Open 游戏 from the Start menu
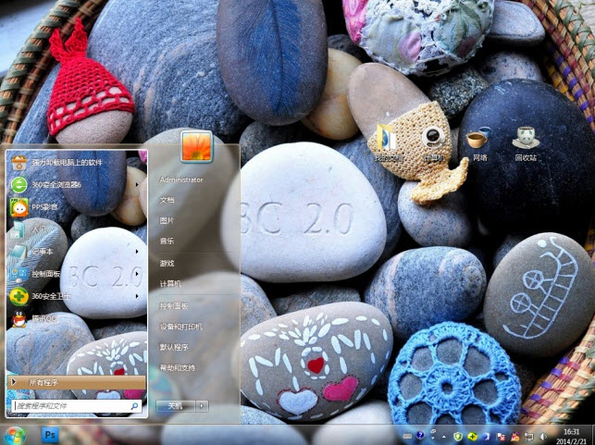Image resolution: width=595 pixels, height=445 pixels. coord(167,264)
